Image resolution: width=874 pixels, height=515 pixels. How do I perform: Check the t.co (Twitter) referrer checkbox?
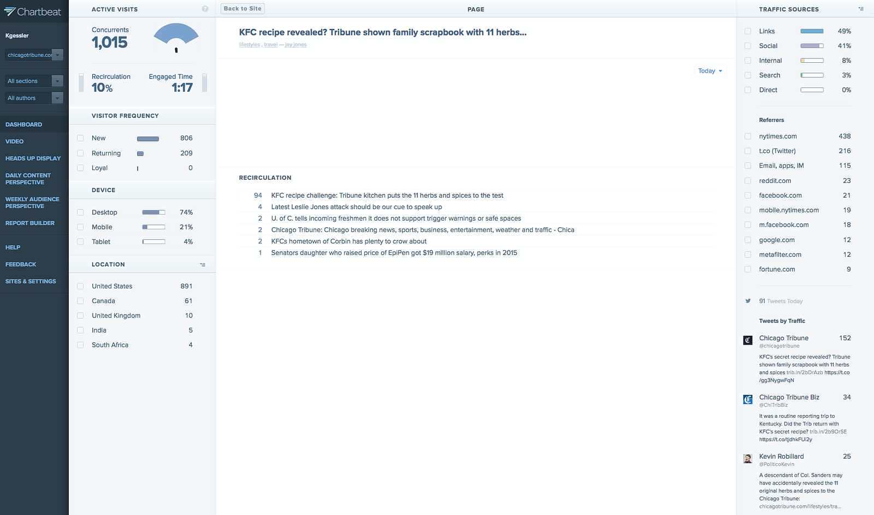point(748,151)
